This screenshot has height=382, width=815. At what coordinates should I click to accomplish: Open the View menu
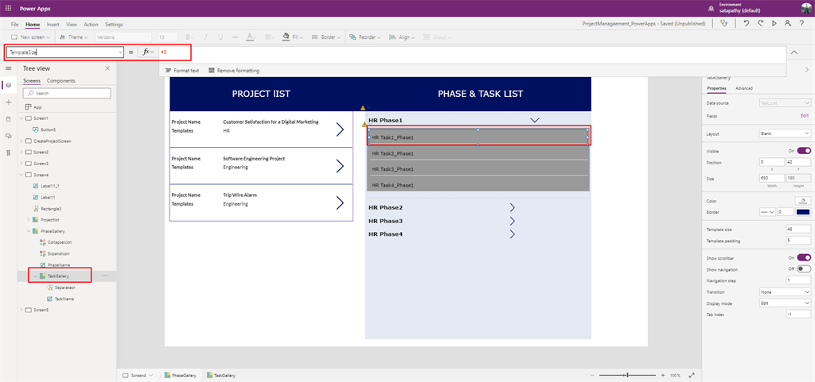[x=72, y=25]
